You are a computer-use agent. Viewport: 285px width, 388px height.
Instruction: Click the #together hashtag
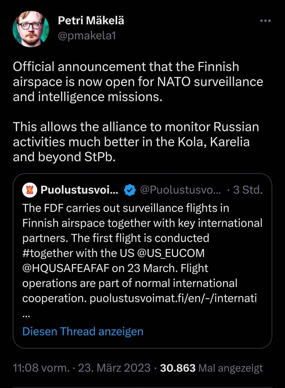coord(47,253)
